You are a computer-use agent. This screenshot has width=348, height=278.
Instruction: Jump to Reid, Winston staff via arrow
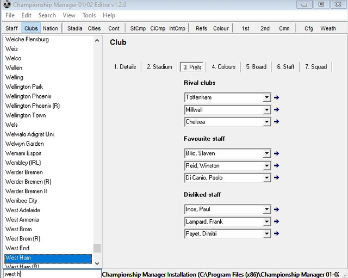click(276, 165)
